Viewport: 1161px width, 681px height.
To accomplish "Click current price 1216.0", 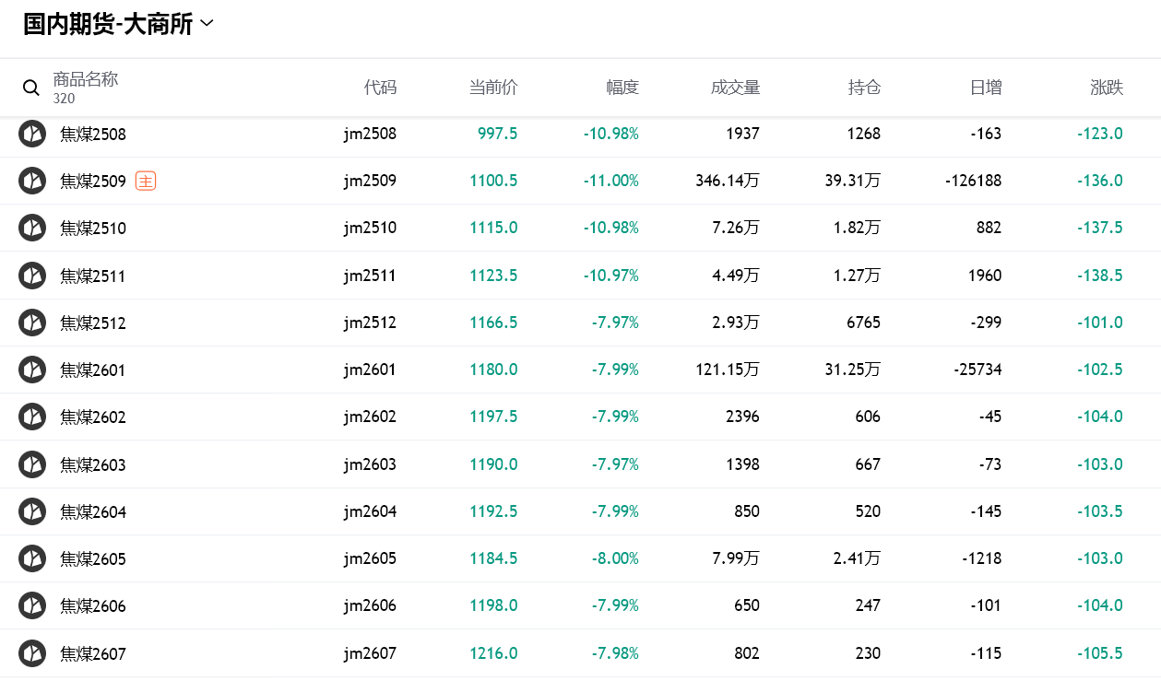I will pyautogui.click(x=493, y=653).
